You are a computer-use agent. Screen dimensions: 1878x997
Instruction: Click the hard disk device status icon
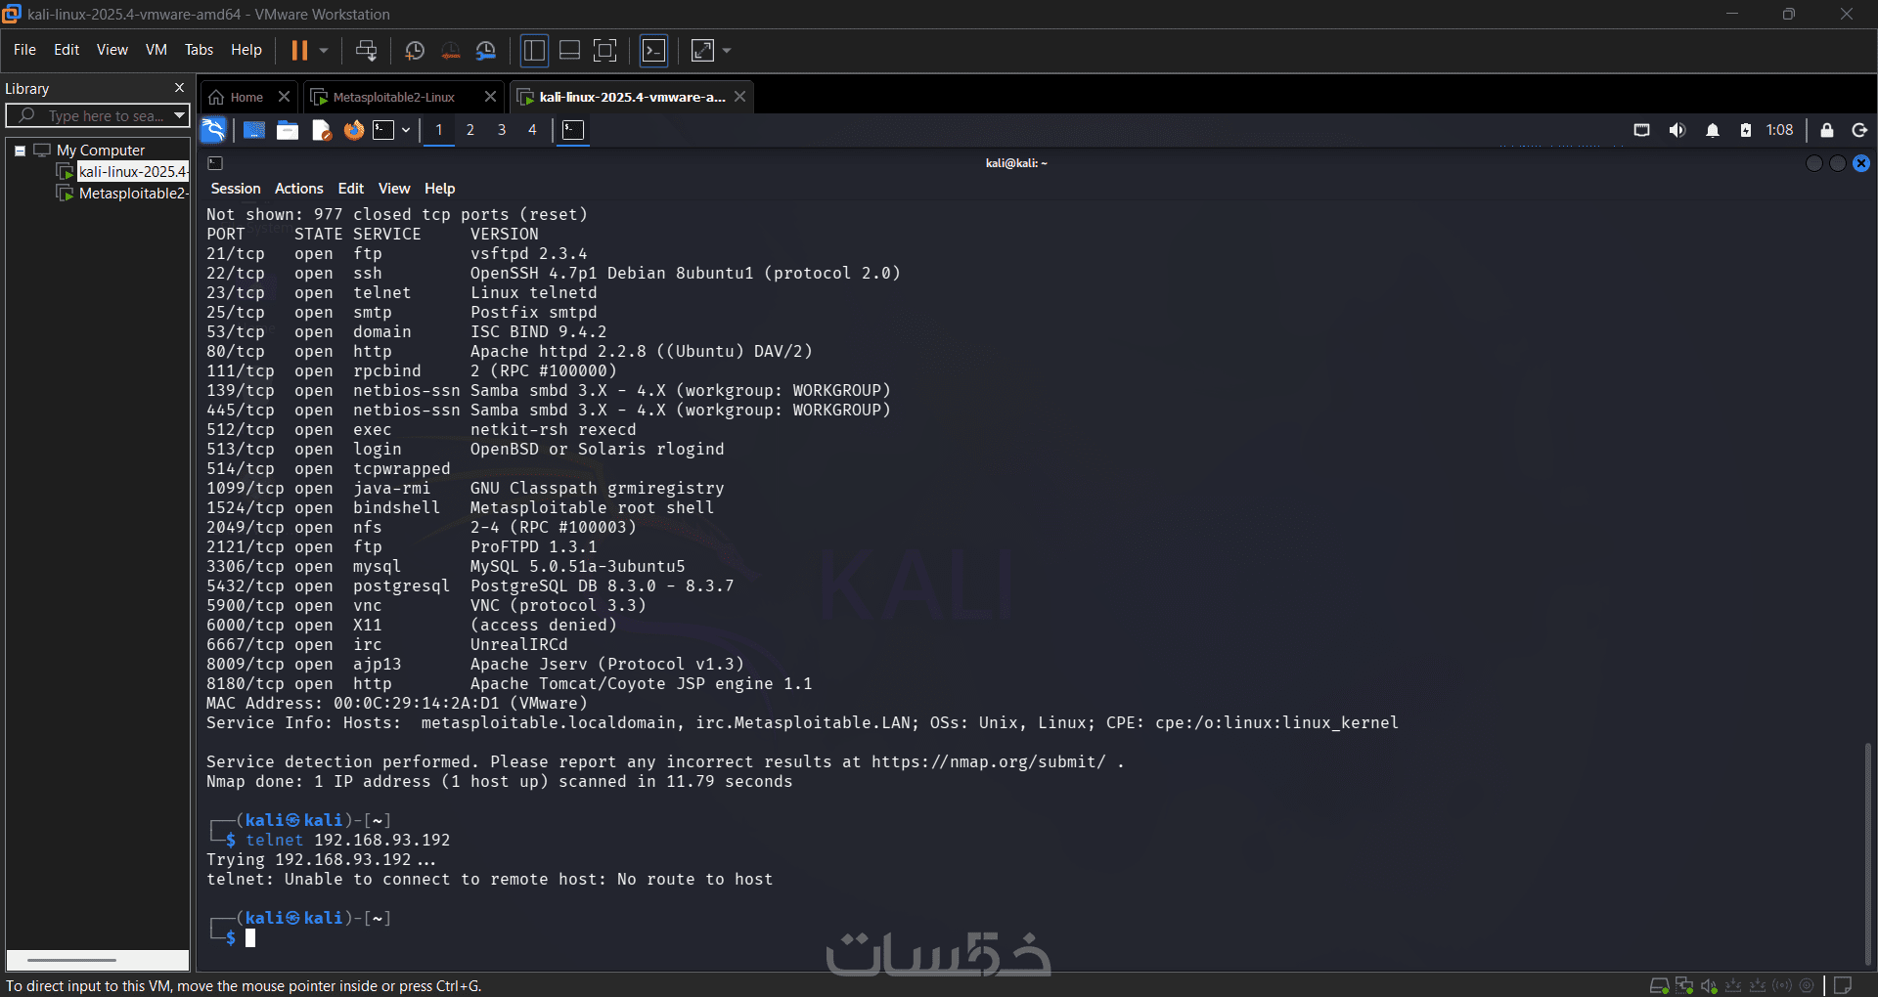click(1659, 985)
